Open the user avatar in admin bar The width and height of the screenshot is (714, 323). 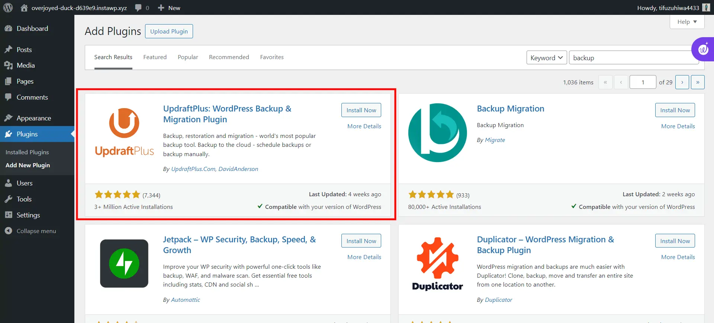(706, 8)
